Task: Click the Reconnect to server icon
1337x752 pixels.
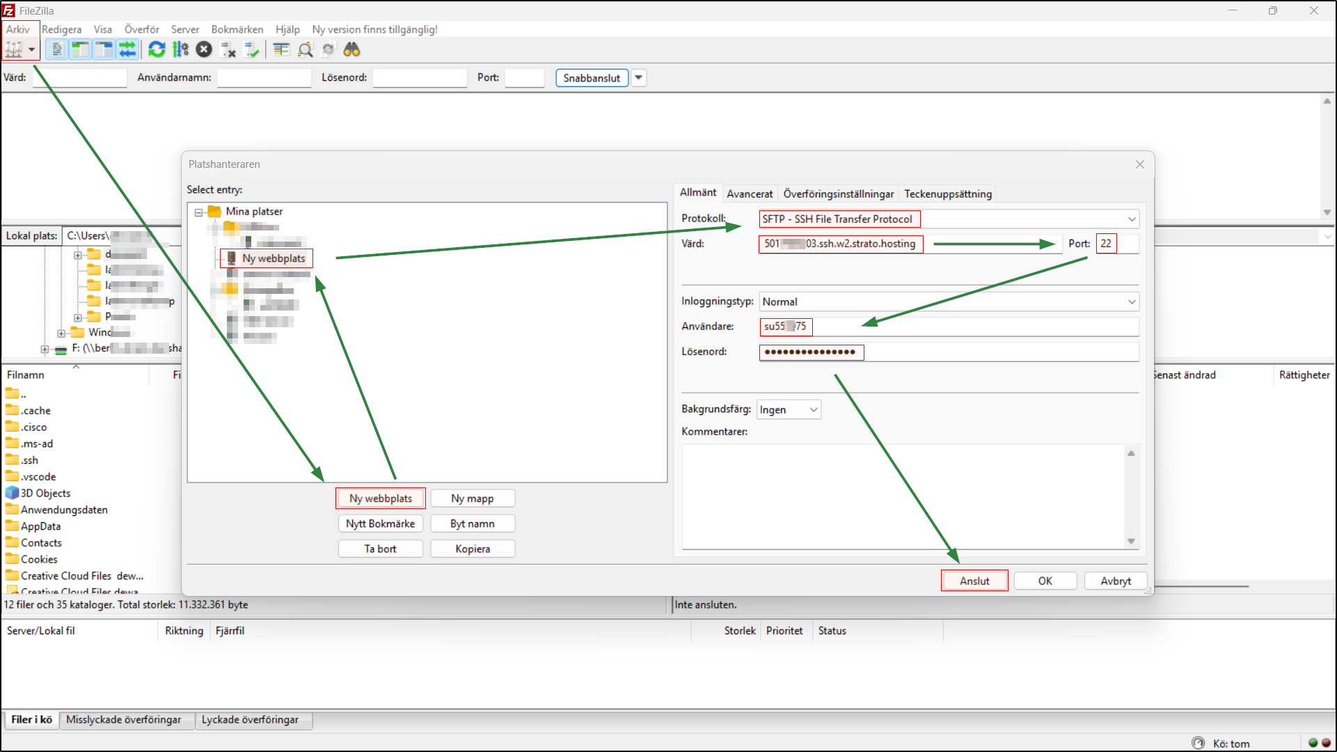Action: [252, 49]
